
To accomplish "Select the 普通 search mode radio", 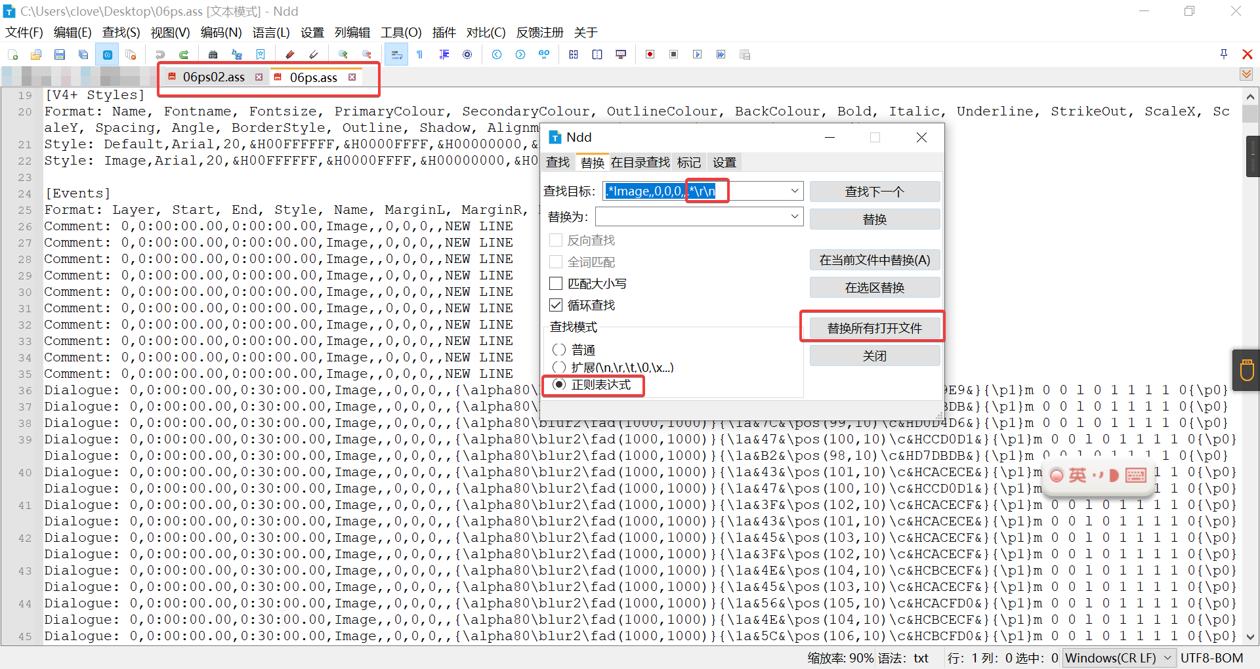I will pos(559,350).
